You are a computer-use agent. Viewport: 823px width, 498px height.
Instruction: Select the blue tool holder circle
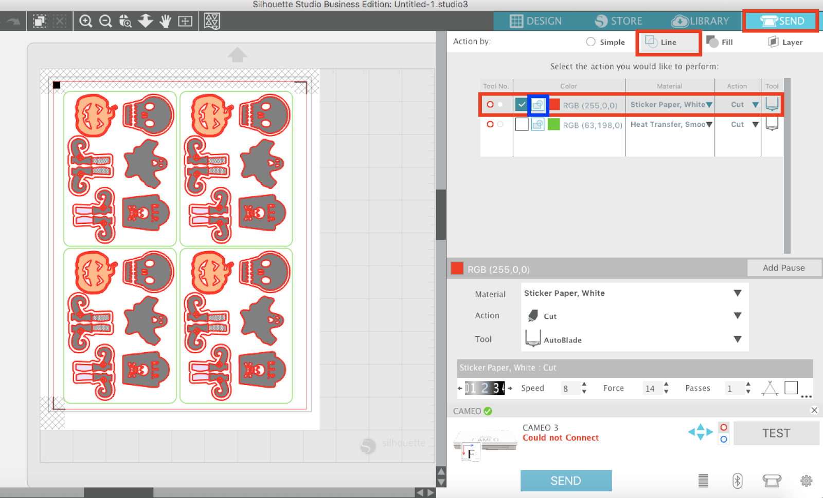point(724,439)
